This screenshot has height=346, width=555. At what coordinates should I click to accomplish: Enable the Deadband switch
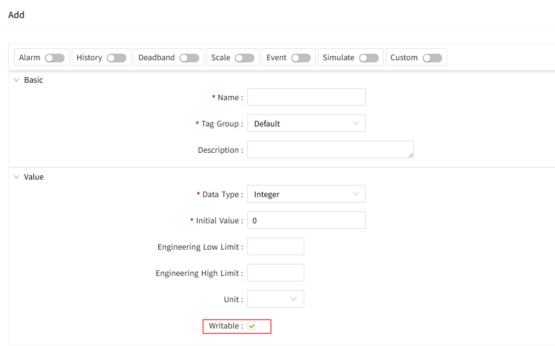coord(189,58)
